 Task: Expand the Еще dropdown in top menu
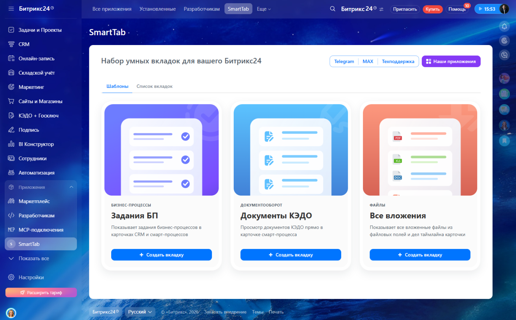[x=264, y=9]
